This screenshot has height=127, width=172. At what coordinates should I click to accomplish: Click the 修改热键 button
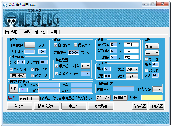pos(101,106)
